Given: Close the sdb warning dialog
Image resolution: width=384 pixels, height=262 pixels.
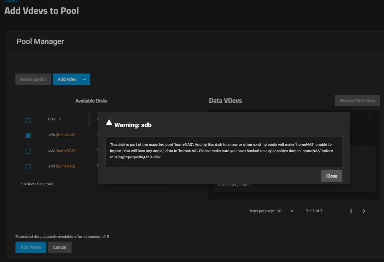Looking at the screenshot, I should 332,176.
